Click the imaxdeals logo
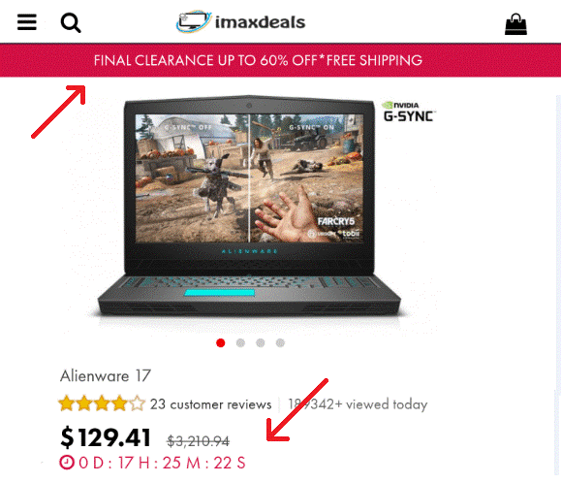Screen dimensions: 561x483 pyautogui.click(x=240, y=22)
